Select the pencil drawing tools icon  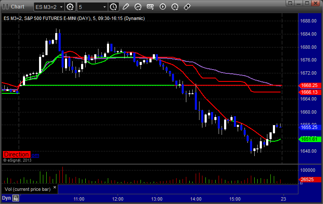tap(126, 7)
